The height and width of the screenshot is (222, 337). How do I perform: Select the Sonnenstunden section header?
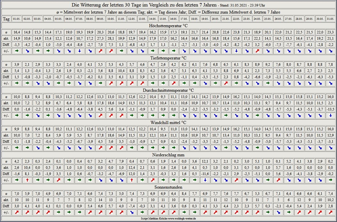coord(168,187)
